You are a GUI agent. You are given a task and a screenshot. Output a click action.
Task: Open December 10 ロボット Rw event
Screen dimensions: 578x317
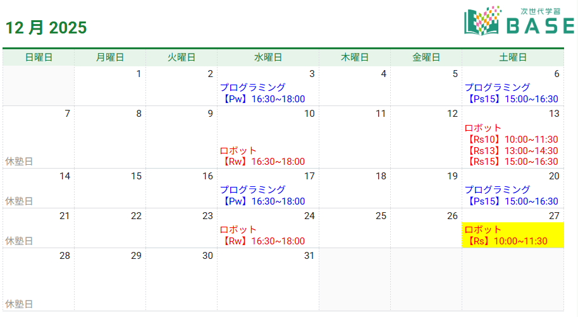[262, 156]
